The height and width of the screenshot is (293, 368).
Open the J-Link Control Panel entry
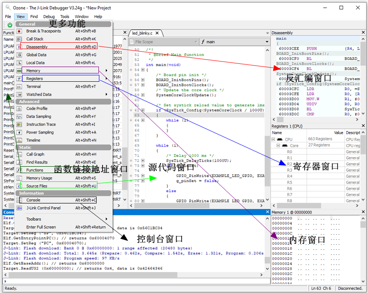[43, 208]
